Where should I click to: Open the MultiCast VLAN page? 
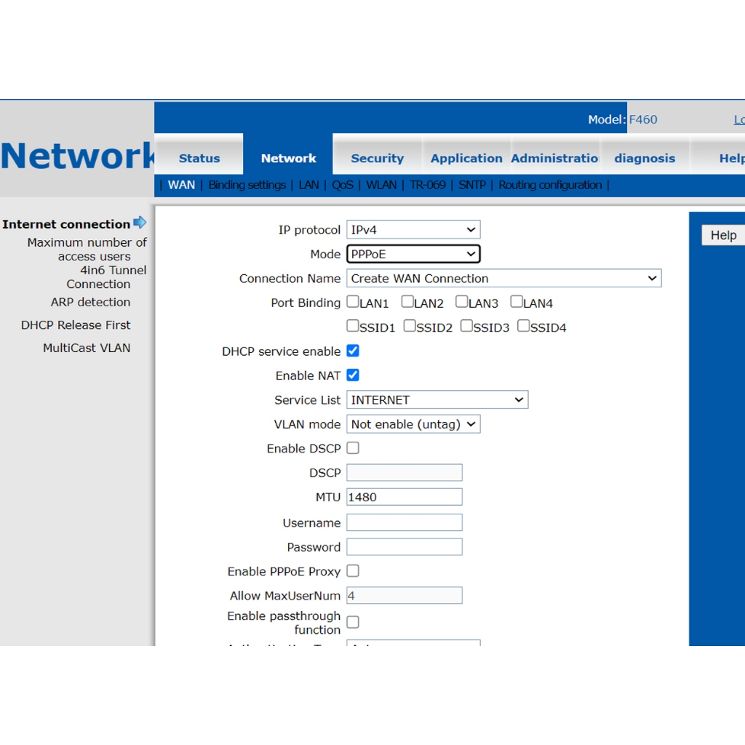(x=87, y=348)
